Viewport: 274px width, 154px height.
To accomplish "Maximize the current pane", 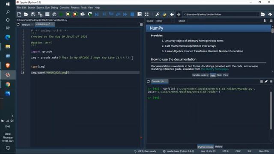I will point(140,14).
